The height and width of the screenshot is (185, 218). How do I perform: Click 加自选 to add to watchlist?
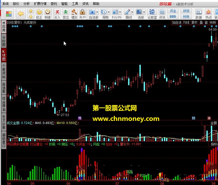point(177,22)
